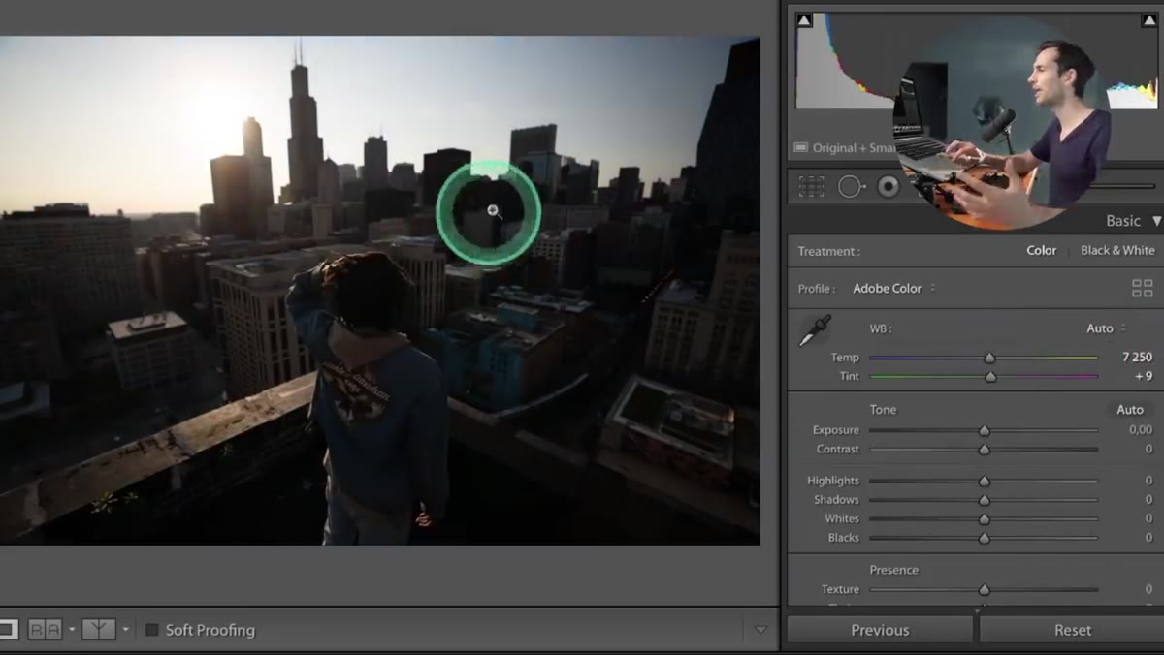Click the Contrast value field
Screen dimensions: 1164x655
(1148, 450)
